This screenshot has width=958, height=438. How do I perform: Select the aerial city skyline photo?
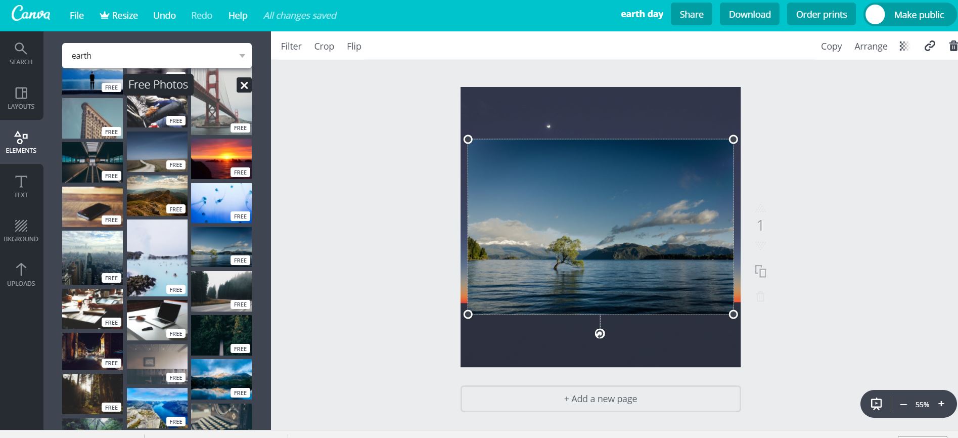click(93, 257)
